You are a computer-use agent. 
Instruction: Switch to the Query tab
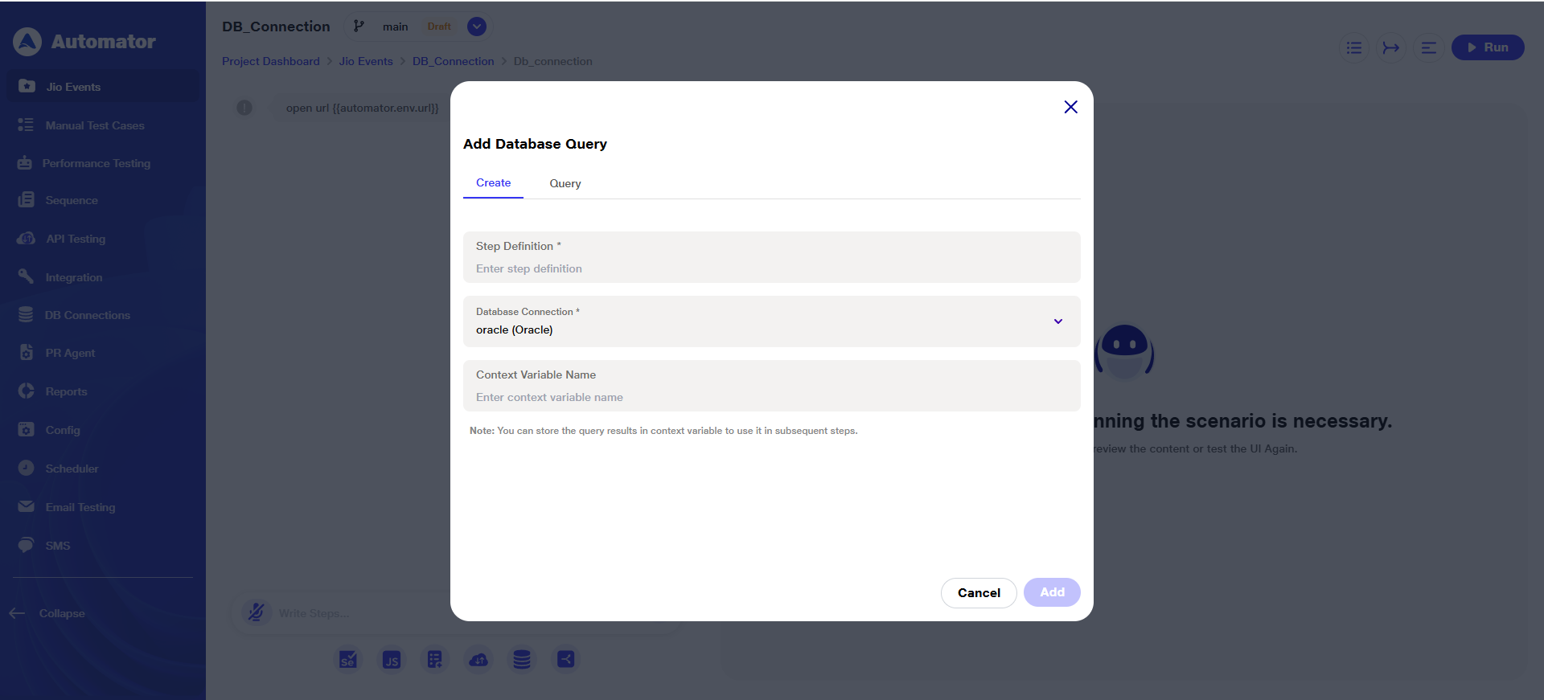pos(565,183)
